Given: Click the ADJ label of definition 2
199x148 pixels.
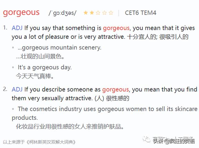Looking at the screenshot, I should tap(17, 89).
